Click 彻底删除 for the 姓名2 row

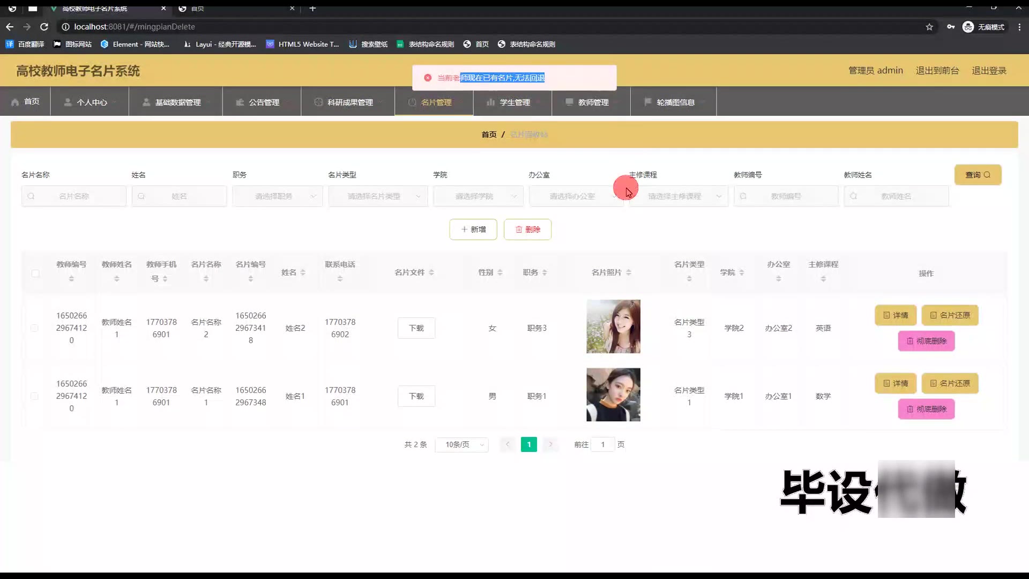pyautogui.click(x=926, y=341)
